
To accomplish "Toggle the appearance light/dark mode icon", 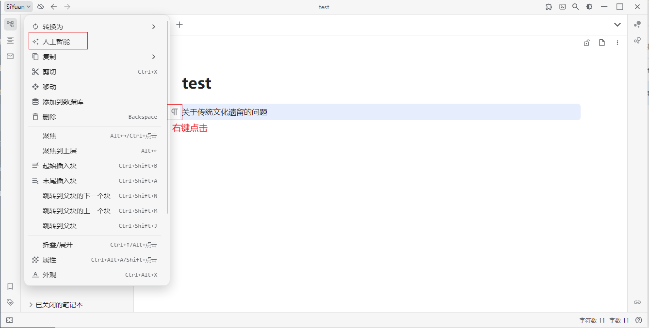I will point(589,7).
